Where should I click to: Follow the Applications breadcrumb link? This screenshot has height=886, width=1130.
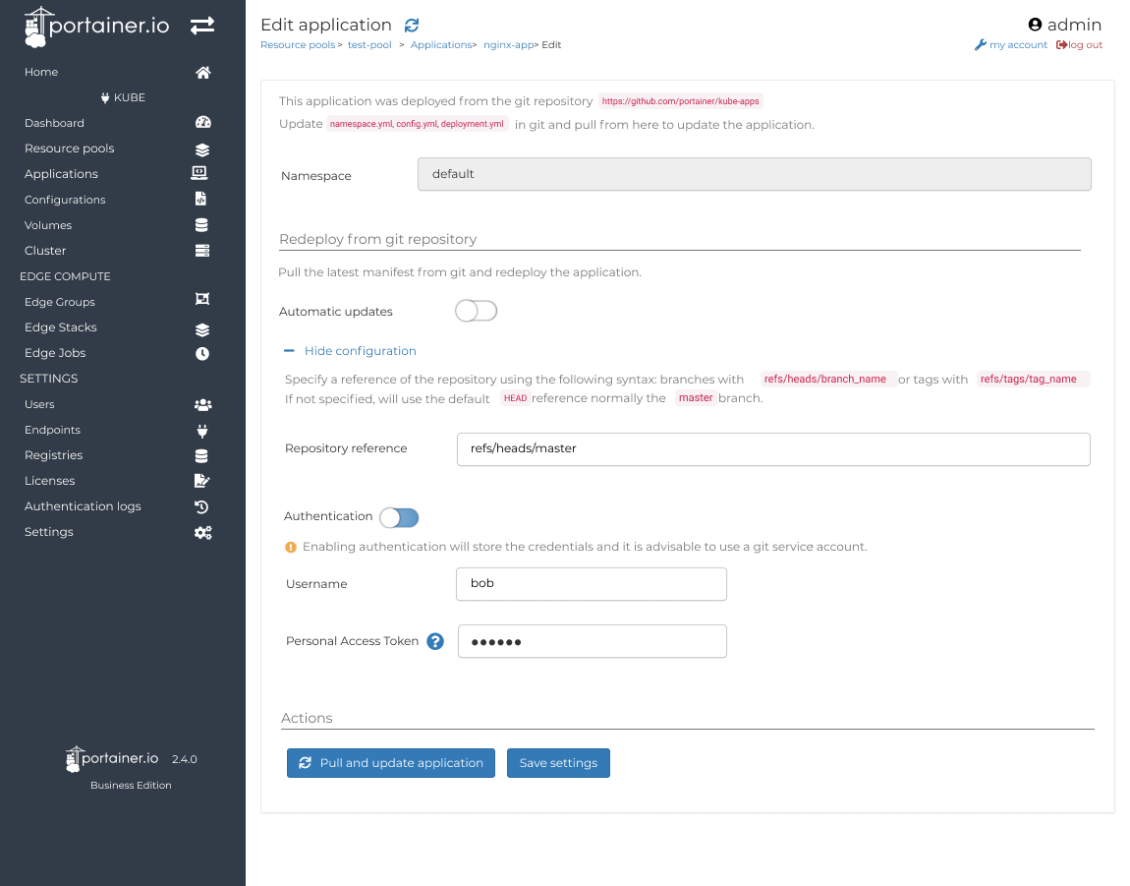tap(441, 44)
